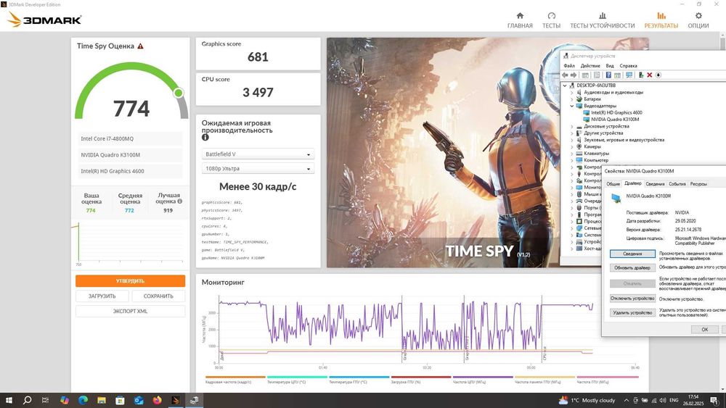Open Task View on the taskbar

point(45,400)
